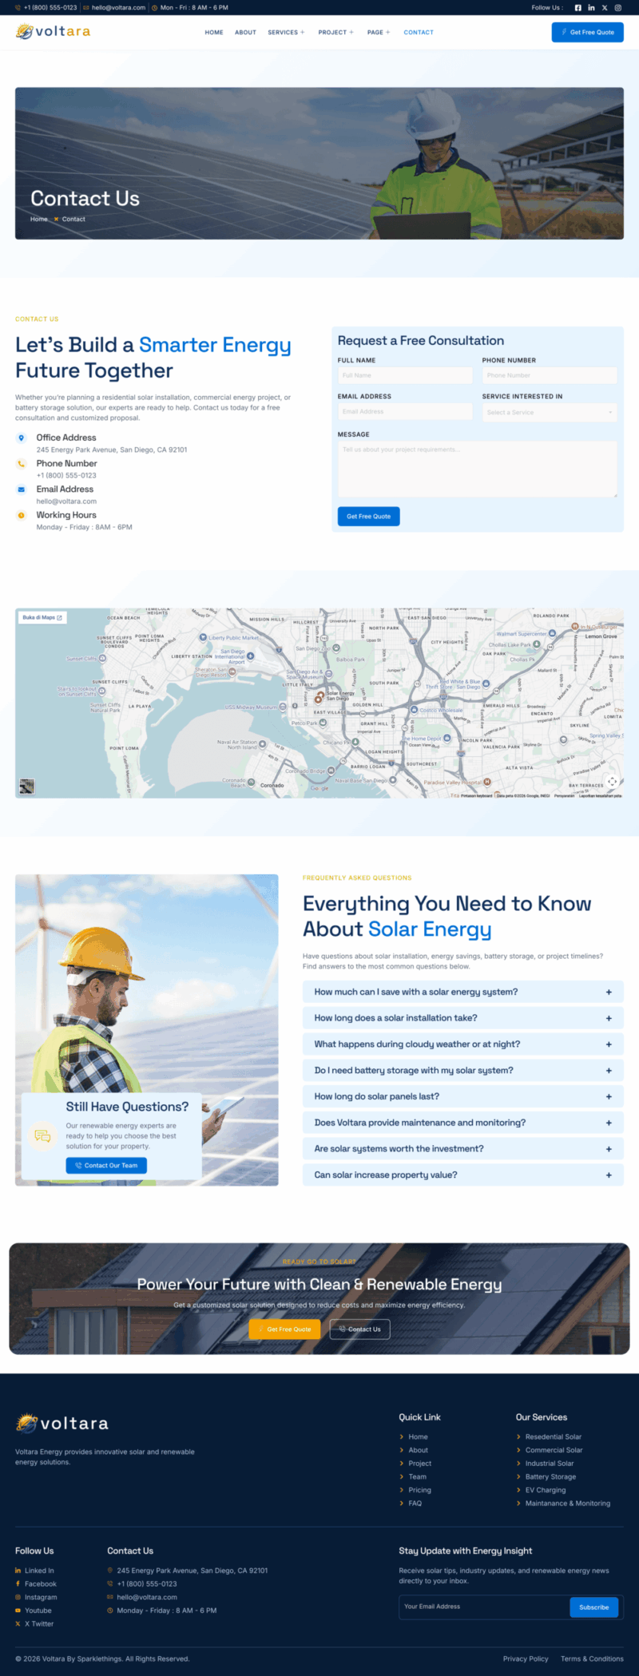Open LinkedIn icon in top bar
The width and height of the screenshot is (639, 1676).
click(x=591, y=8)
